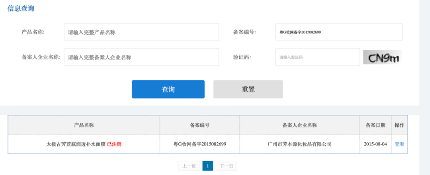Click company cell 广州市芳本源化妆品有限公司
This screenshot has width=430, height=175.
click(300, 144)
